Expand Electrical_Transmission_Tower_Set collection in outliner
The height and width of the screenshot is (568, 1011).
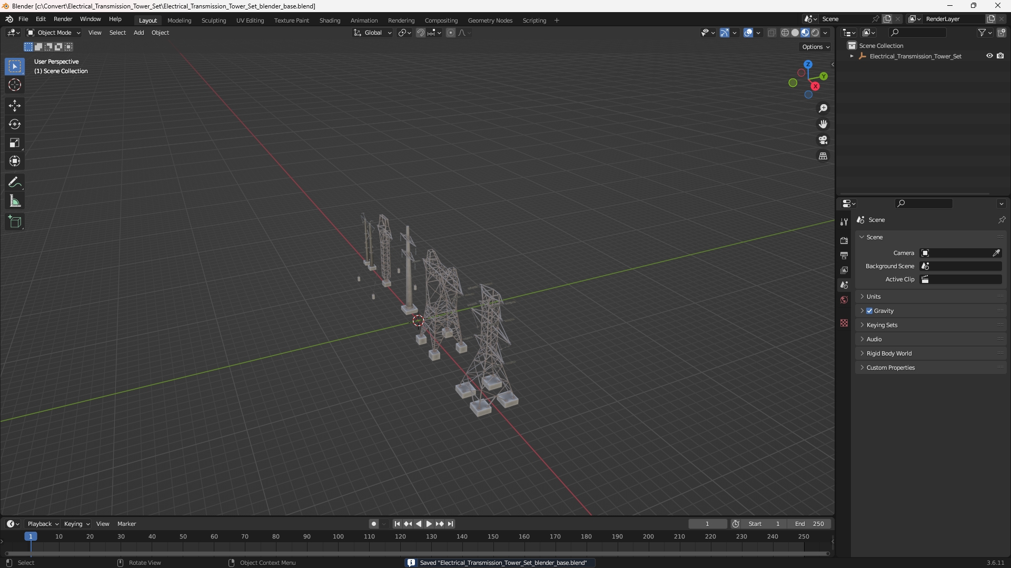[852, 56]
